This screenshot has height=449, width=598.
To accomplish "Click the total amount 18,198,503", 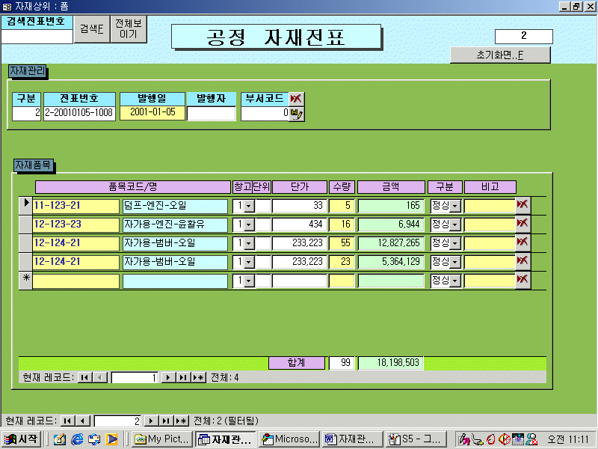I will 391,363.
